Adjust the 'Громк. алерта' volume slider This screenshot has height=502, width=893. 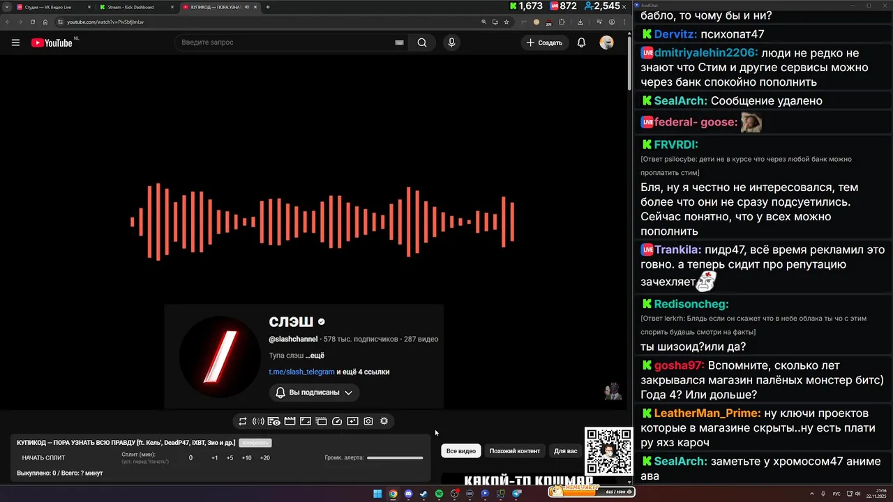tap(395, 458)
